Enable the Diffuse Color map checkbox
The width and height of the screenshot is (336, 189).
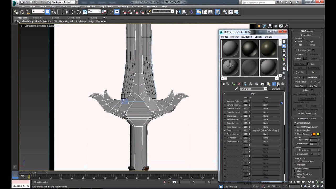coord(225,105)
